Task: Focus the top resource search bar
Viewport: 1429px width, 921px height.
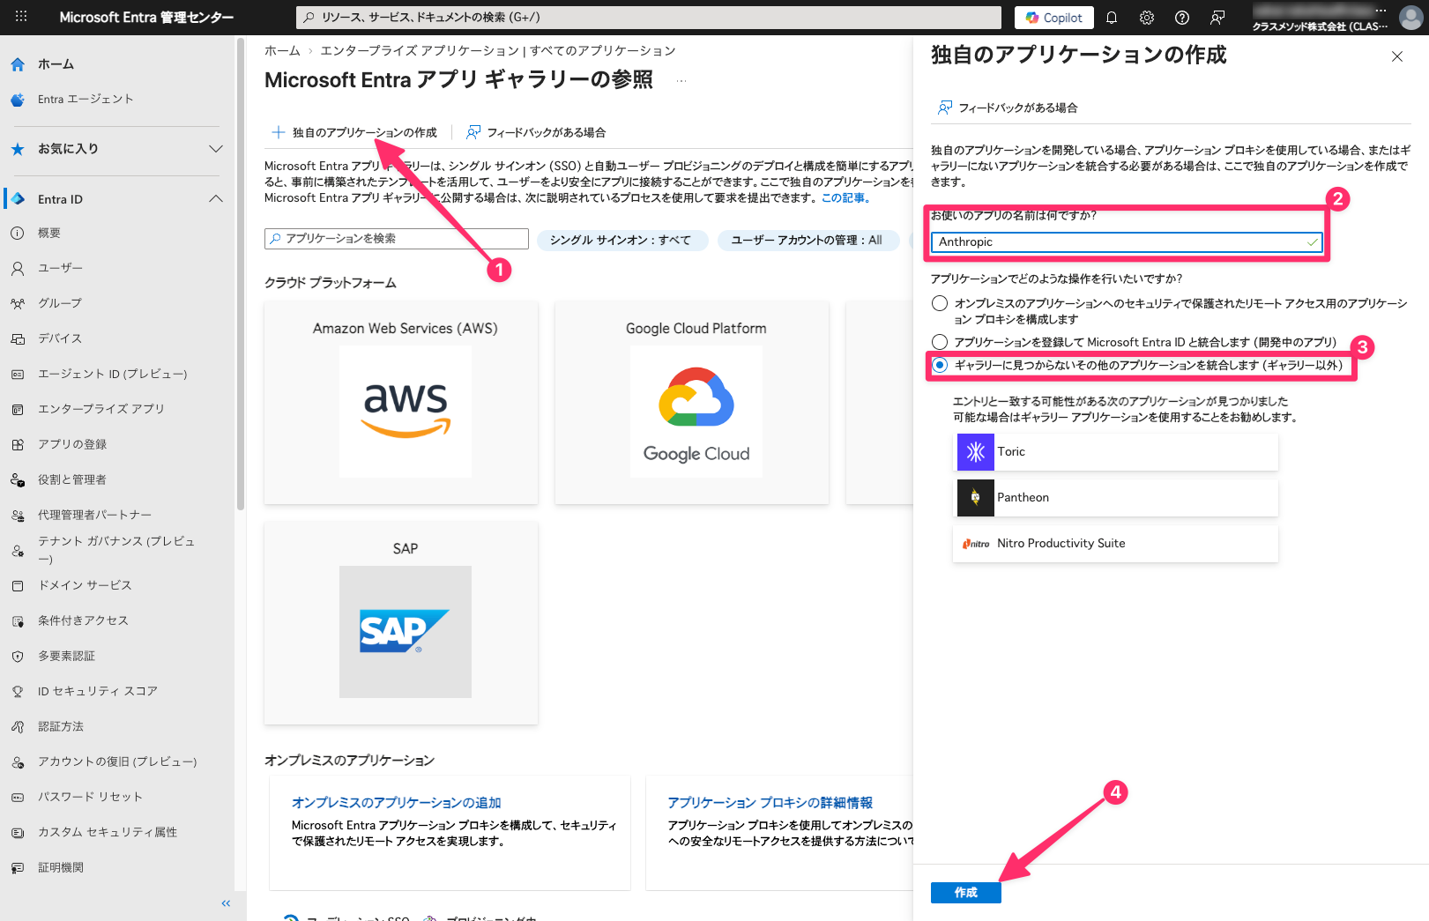Action: (649, 18)
